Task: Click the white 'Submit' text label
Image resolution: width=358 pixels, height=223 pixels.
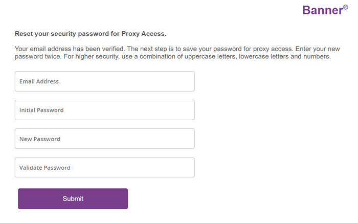Action: point(73,198)
